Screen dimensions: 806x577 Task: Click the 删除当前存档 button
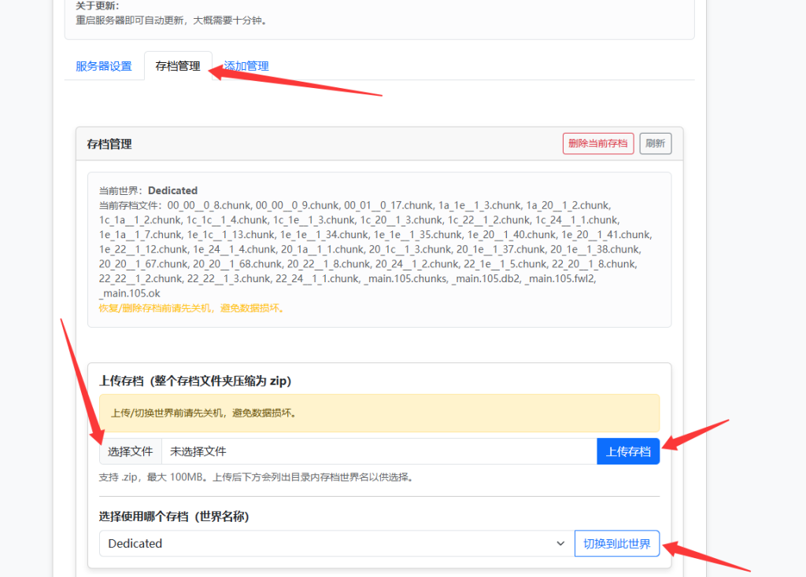coord(598,144)
